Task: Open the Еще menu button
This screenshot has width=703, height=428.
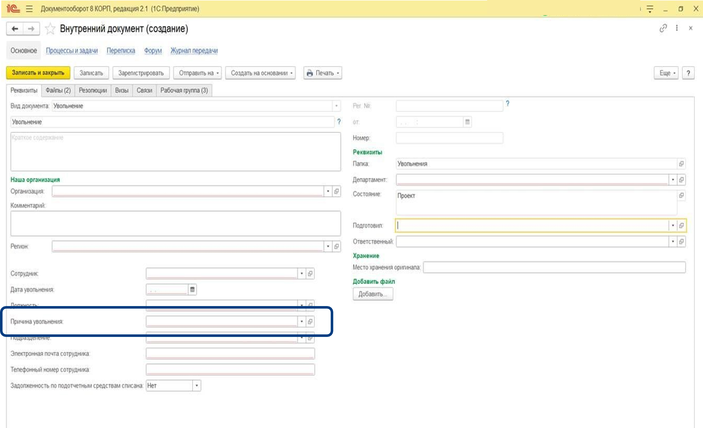Action: click(666, 73)
